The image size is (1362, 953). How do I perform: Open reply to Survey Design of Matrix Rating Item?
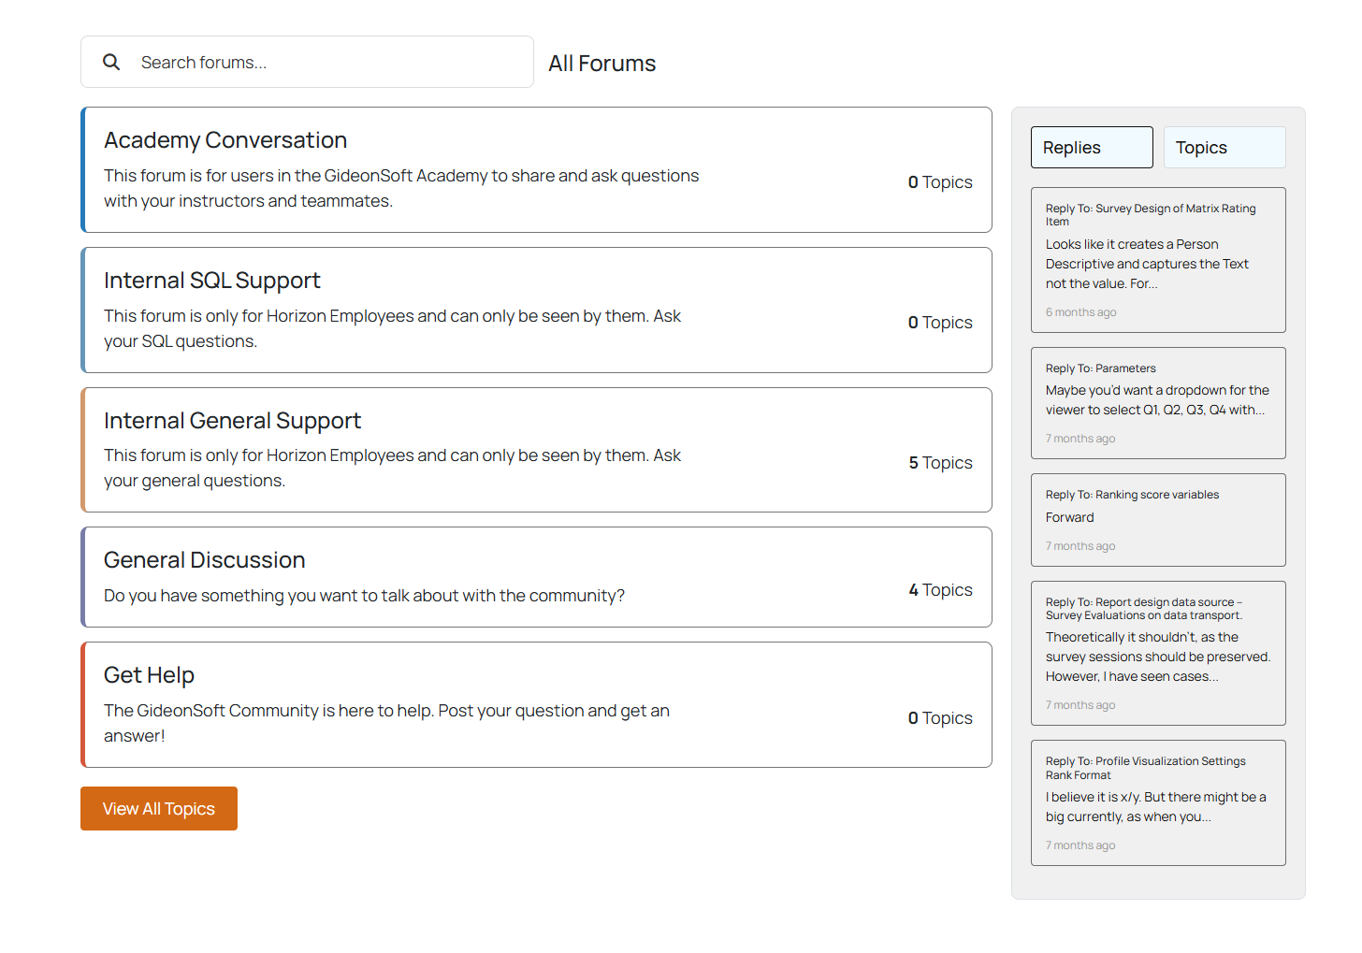[1150, 214]
